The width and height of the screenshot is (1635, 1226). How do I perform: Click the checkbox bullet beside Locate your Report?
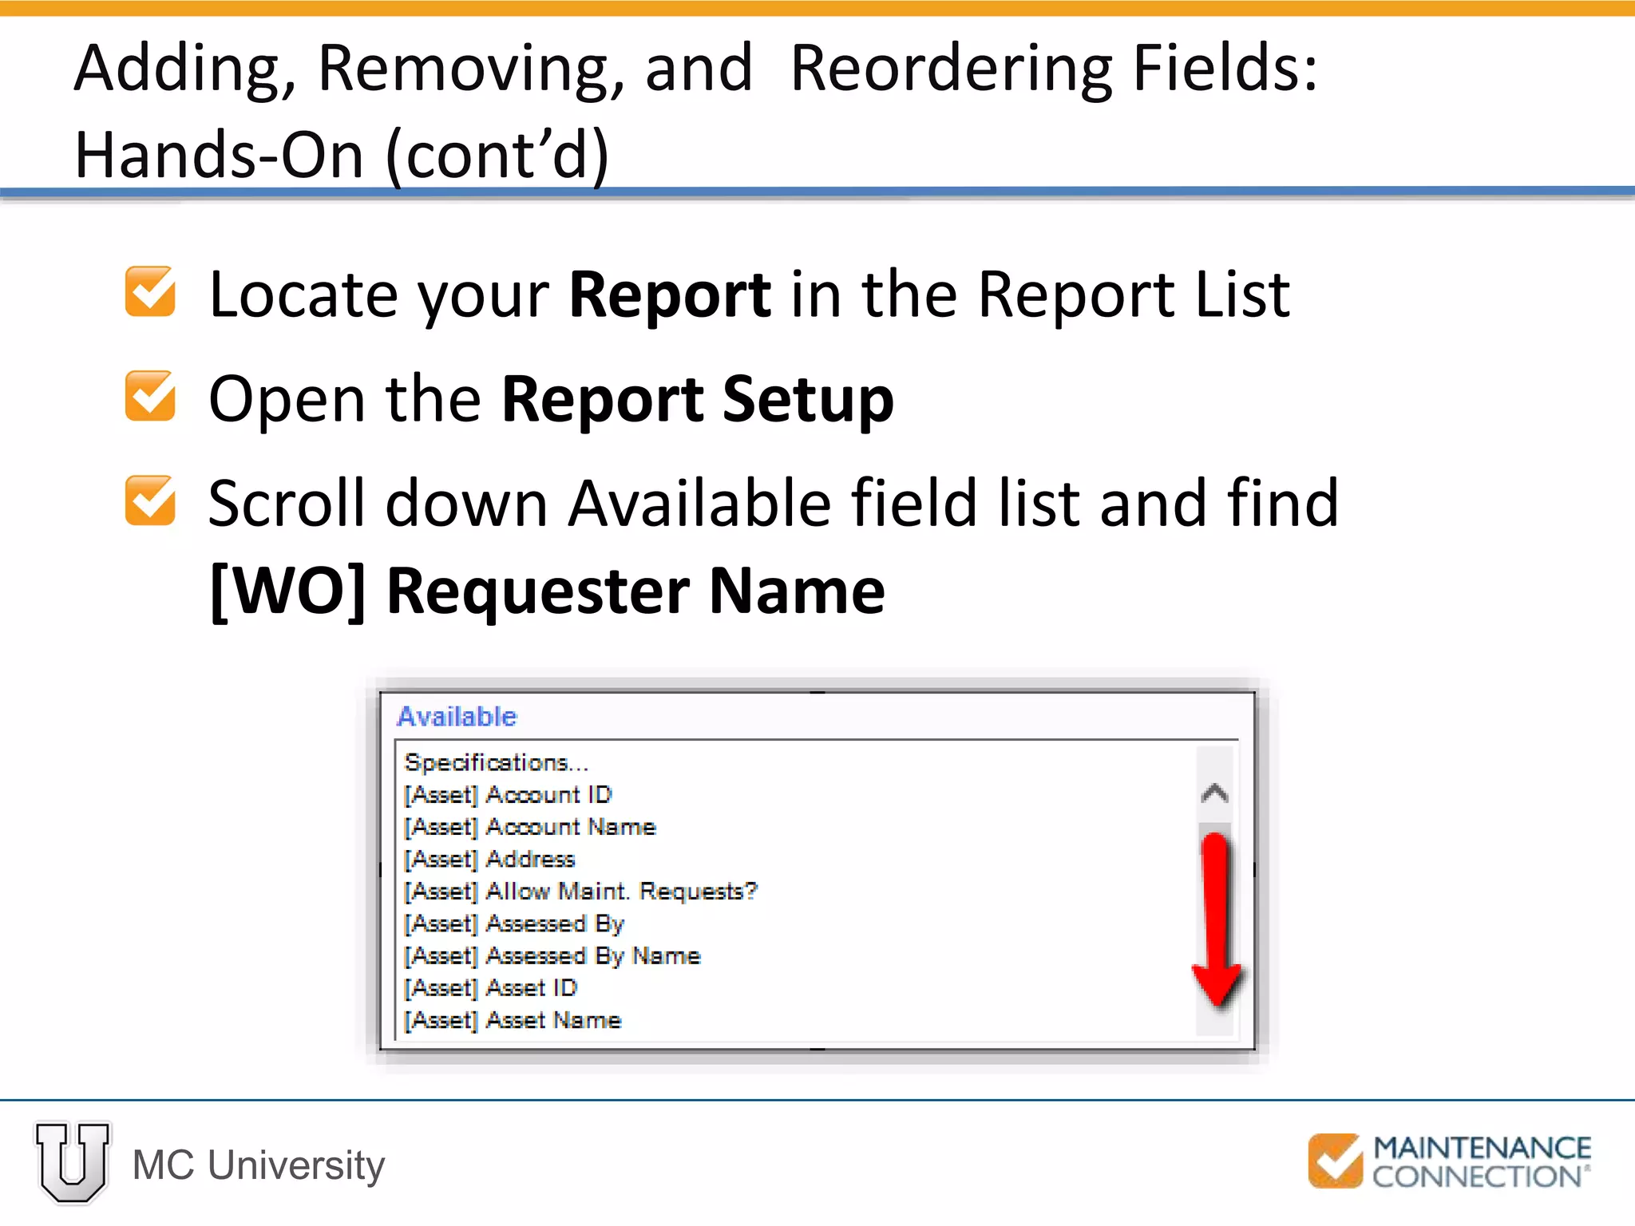(150, 292)
